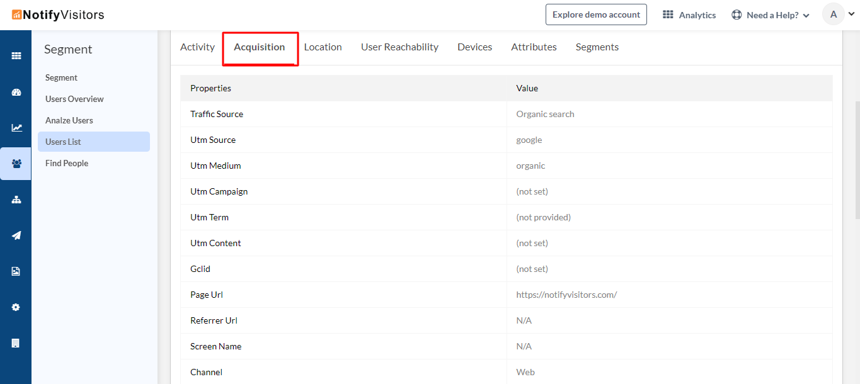
Task: Select the (not provided) value
Action: (544, 218)
